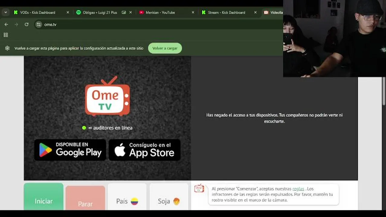The height and width of the screenshot is (217, 386).
Task: Click the denied device access message
Action: click(274, 118)
